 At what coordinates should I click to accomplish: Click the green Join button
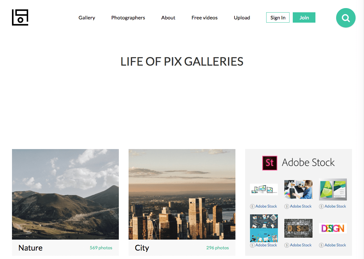click(x=304, y=17)
